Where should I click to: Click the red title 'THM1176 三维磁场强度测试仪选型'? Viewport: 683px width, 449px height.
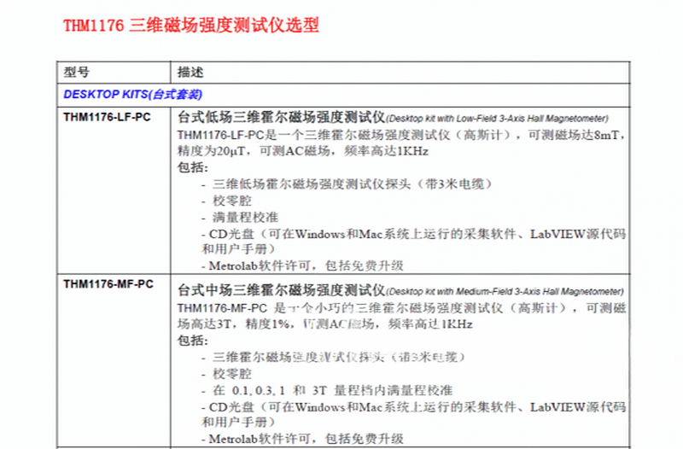pos(191,26)
